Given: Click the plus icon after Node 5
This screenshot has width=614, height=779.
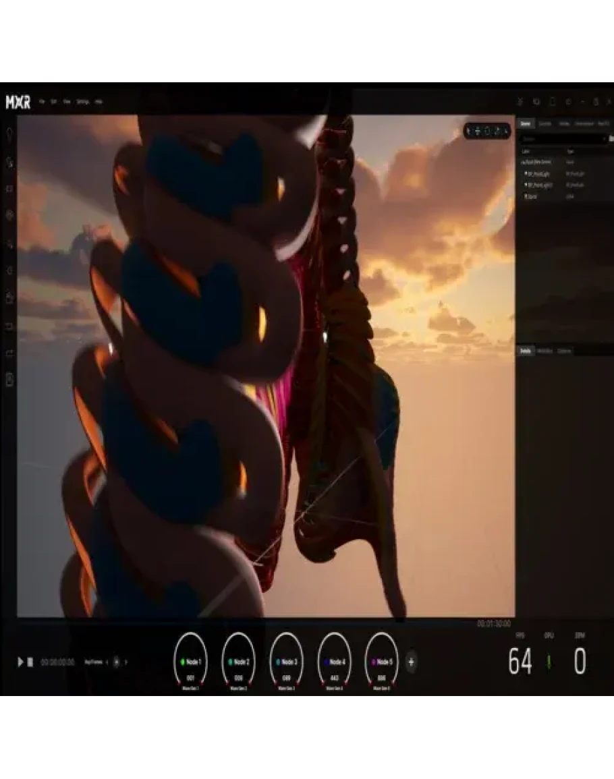Looking at the screenshot, I should [411, 662].
